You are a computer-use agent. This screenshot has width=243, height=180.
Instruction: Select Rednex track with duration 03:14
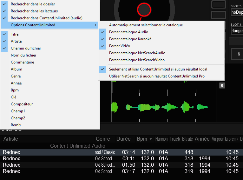[121, 152]
